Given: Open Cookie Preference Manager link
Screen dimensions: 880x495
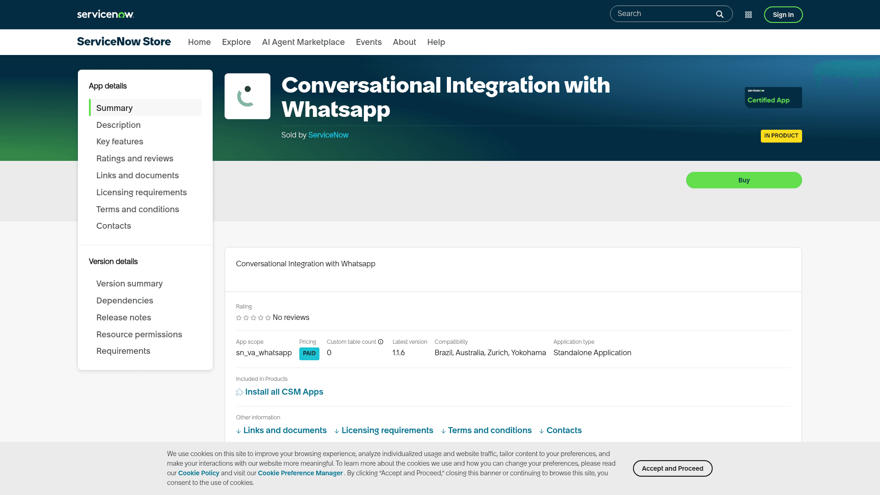Looking at the screenshot, I should [x=300, y=473].
